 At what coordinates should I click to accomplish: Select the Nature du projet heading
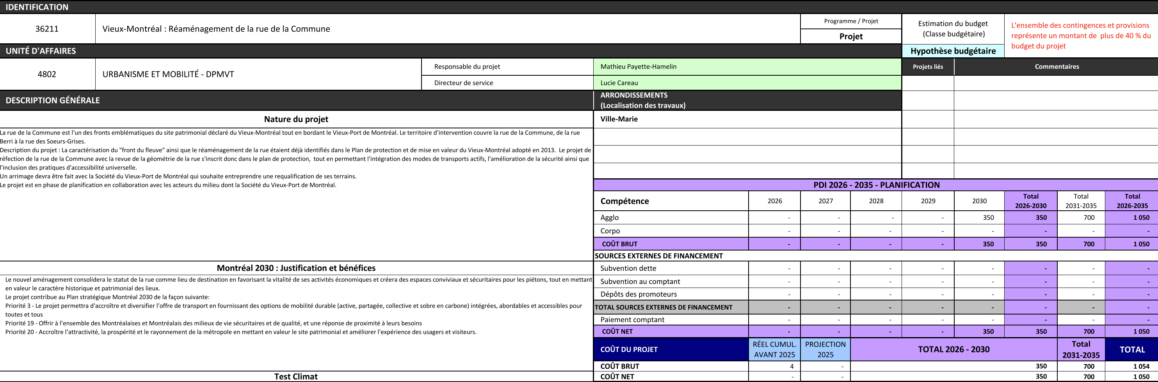pos(296,119)
